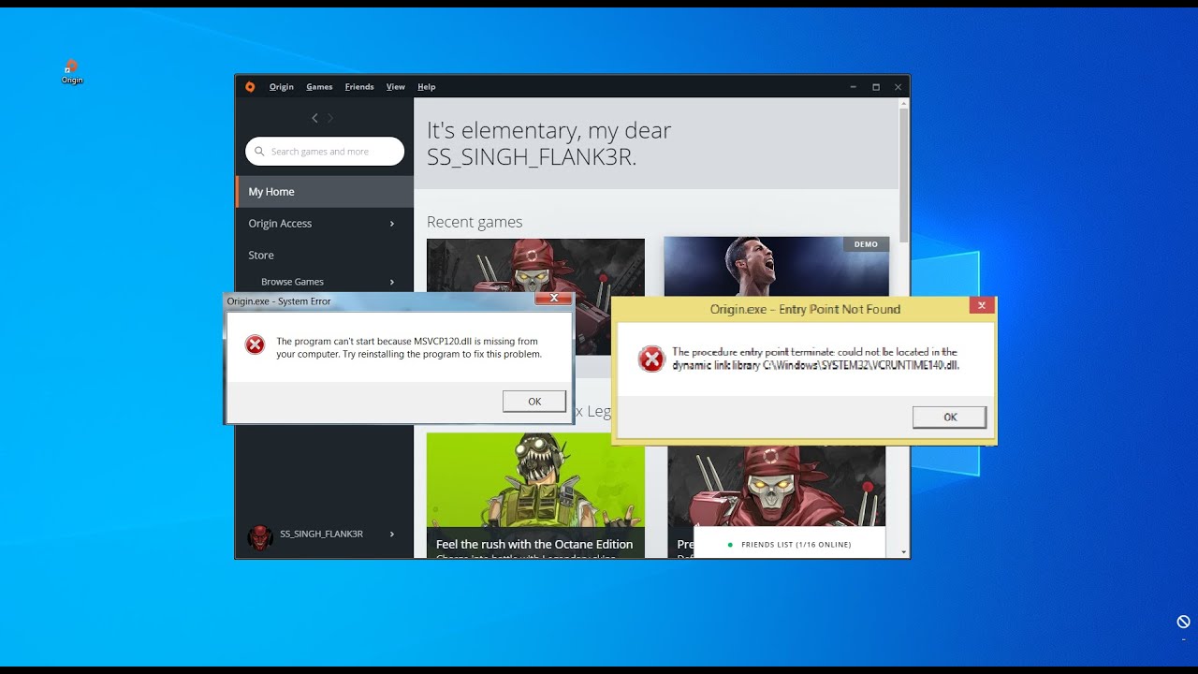Click the SS_SINGH_FLANK3R profile avatar
The image size is (1198, 674).
tap(260, 536)
